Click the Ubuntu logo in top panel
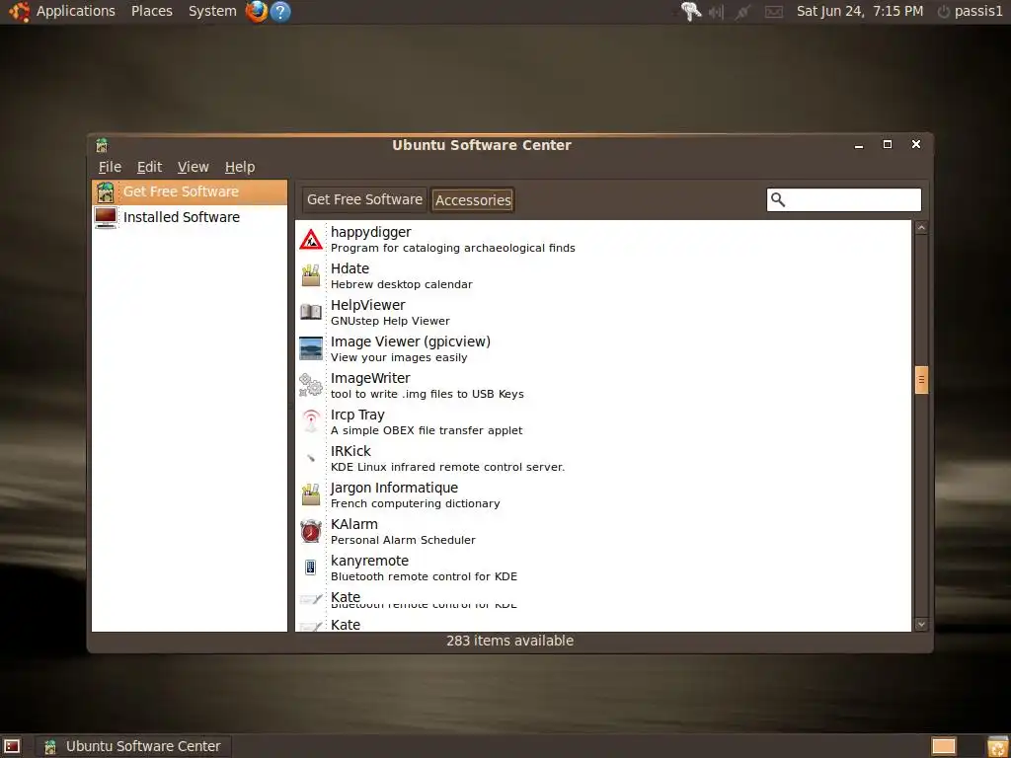 [x=19, y=12]
